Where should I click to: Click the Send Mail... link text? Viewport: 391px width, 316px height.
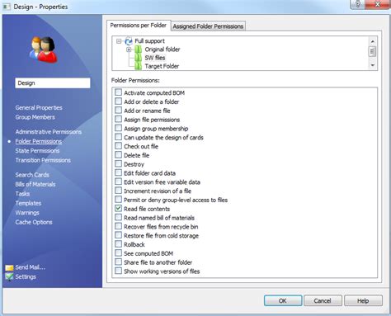[30, 267]
